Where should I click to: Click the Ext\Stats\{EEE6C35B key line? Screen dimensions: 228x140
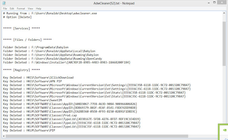(94, 93)
